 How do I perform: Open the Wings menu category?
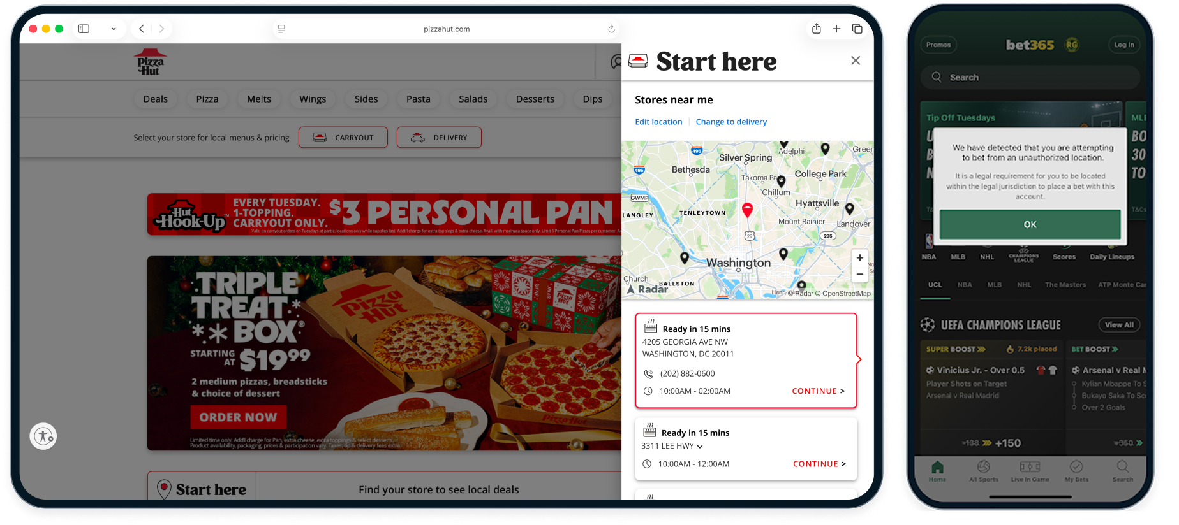coord(313,99)
